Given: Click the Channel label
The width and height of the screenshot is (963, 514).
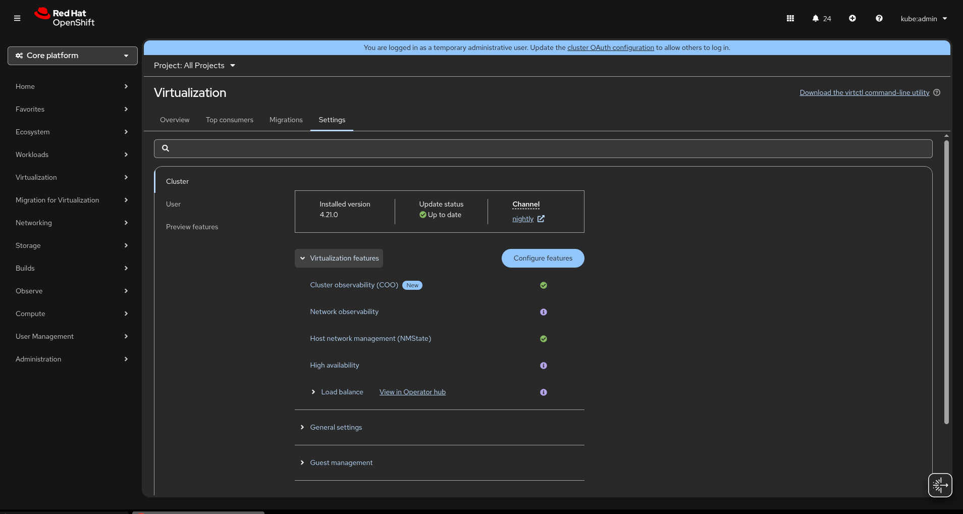Looking at the screenshot, I should click(526, 204).
